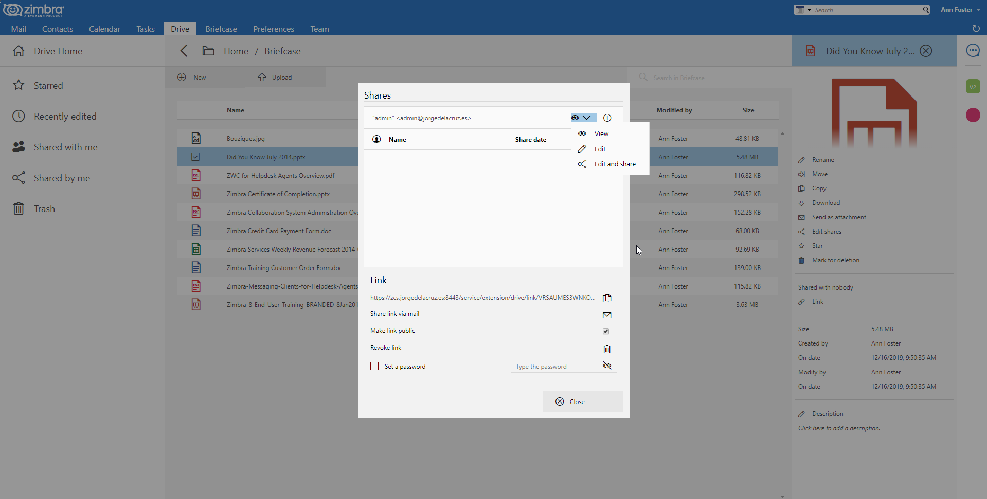The image size is (987, 499).
Task: Open the Trash folder
Action: click(82, 209)
